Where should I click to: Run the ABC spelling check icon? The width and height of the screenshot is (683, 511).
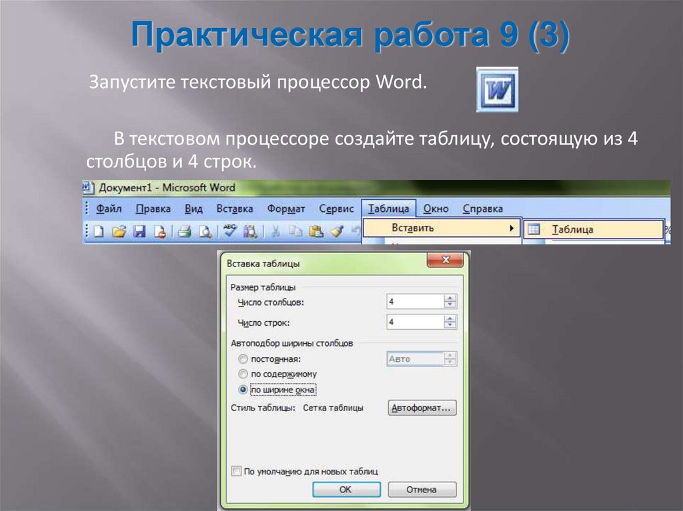(229, 231)
